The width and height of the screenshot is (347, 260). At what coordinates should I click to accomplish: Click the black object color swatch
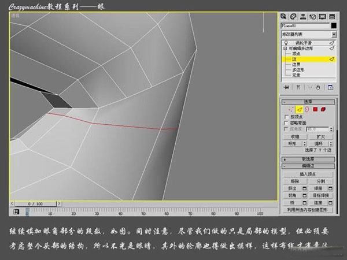(x=334, y=25)
